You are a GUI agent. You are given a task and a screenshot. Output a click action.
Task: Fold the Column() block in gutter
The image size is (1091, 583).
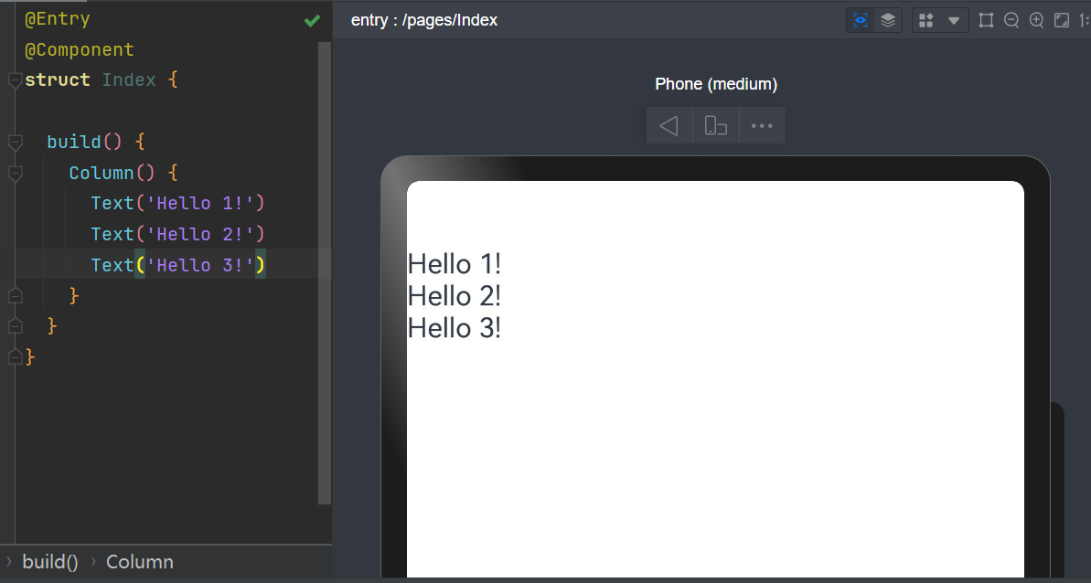pyautogui.click(x=15, y=174)
